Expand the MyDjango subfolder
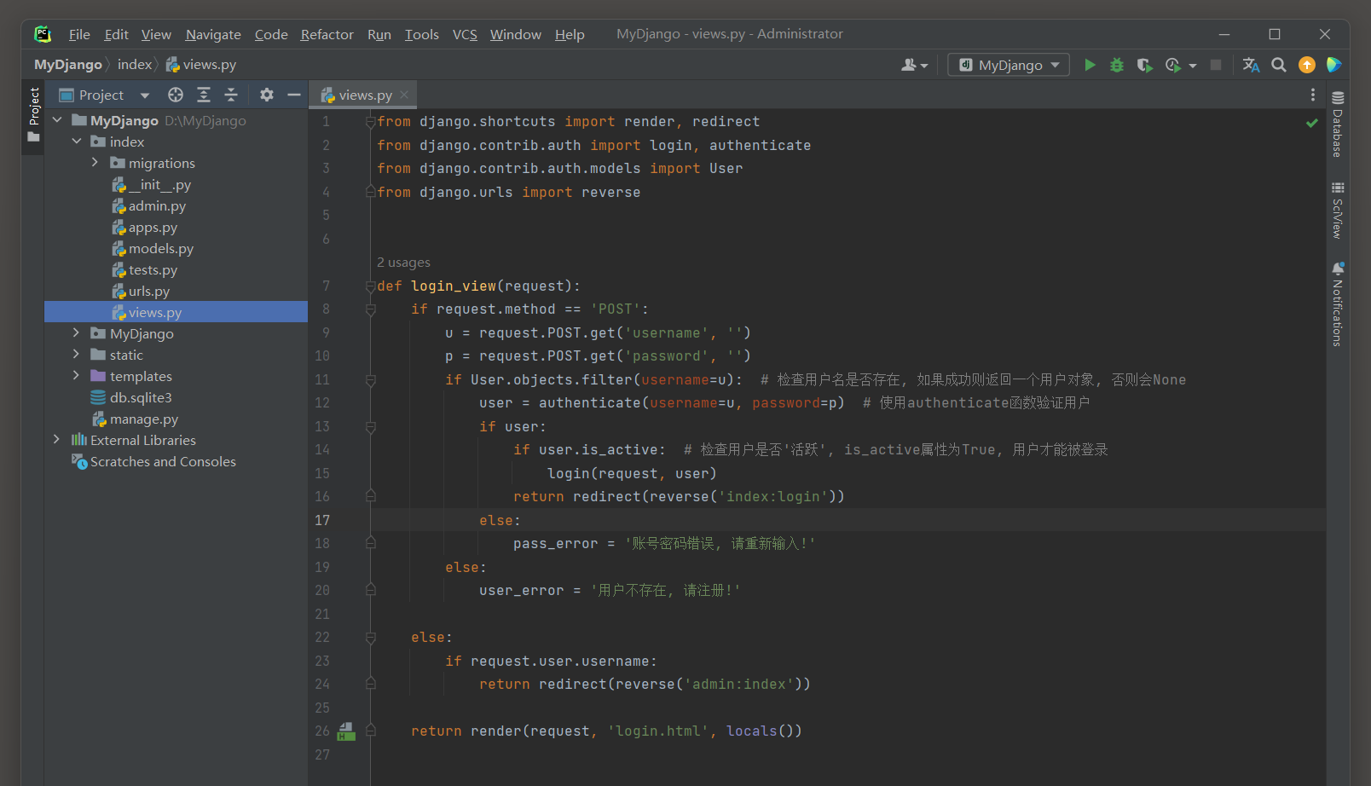This screenshot has height=786, width=1371. [x=76, y=333]
